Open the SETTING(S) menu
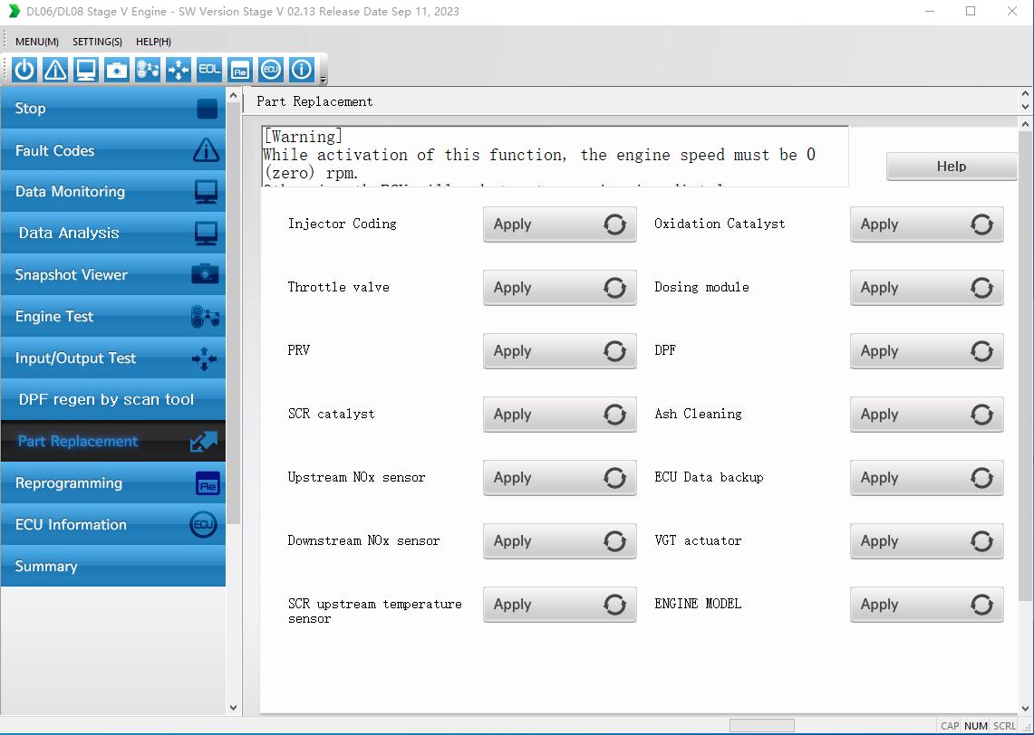1034x735 pixels. click(97, 42)
